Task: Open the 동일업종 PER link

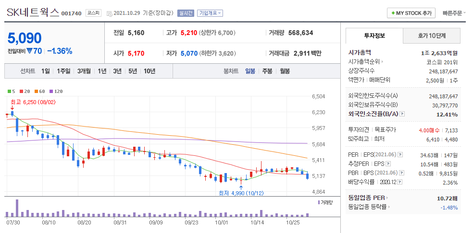Action: click(x=368, y=198)
